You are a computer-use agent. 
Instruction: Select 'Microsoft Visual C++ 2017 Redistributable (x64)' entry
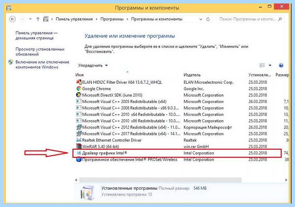pyautogui.click(x=131, y=134)
